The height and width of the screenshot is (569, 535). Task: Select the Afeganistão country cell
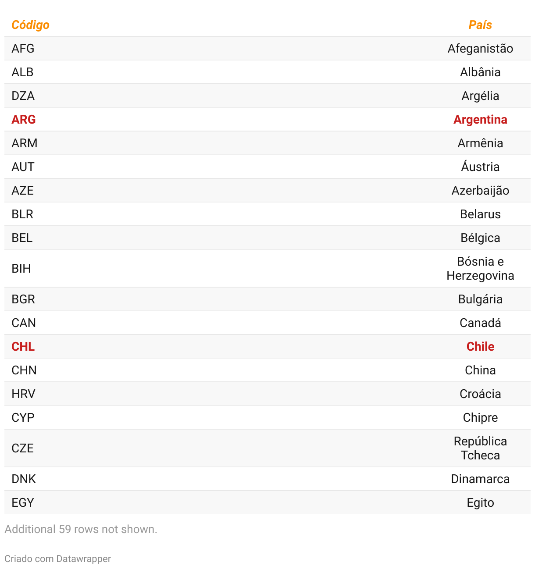pyautogui.click(x=480, y=49)
